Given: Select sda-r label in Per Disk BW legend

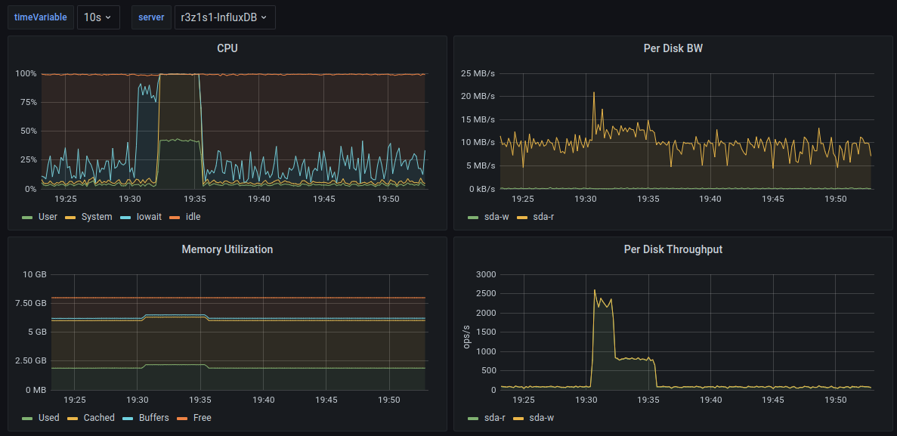Looking at the screenshot, I should coord(543,217).
